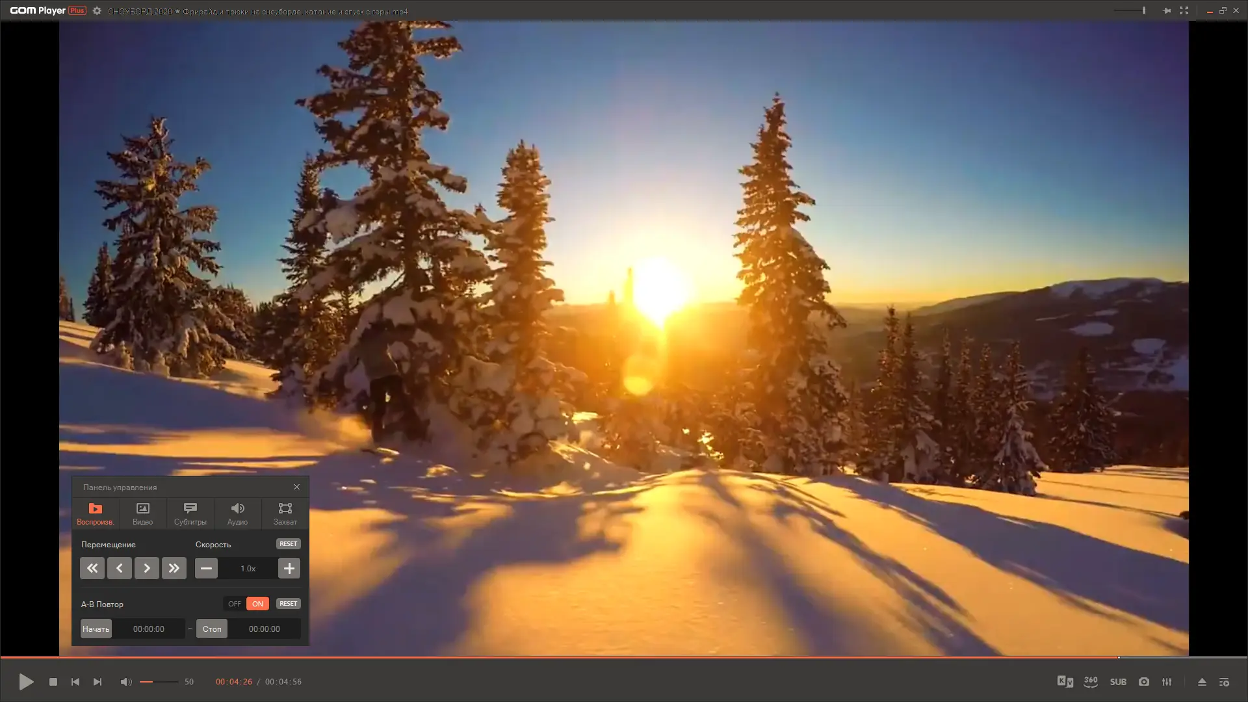1248x702 pixels.
Task: Pin the player window on top
Action: pos(1167,10)
